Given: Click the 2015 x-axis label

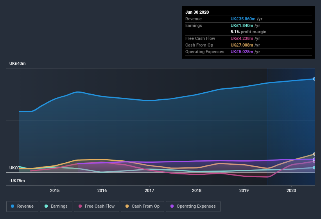Looking at the screenshot, I should pos(55,190).
